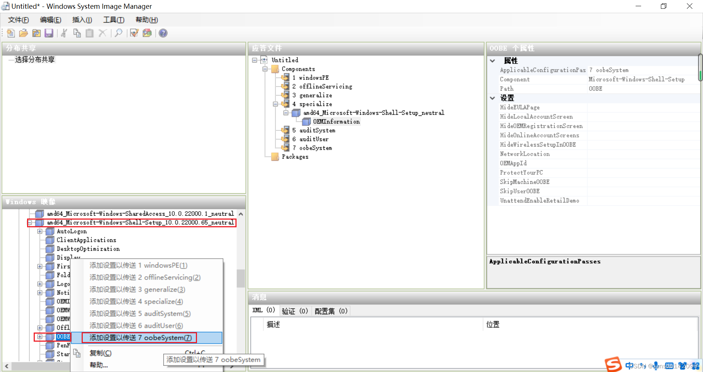Click the auditUser pass icon
The image size is (703, 372).
(x=285, y=139)
